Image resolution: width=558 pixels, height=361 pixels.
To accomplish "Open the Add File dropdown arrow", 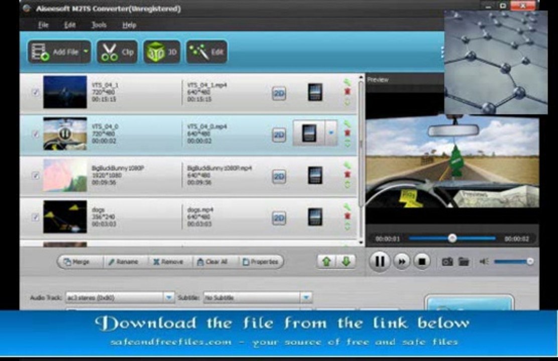I will pyautogui.click(x=86, y=52).
